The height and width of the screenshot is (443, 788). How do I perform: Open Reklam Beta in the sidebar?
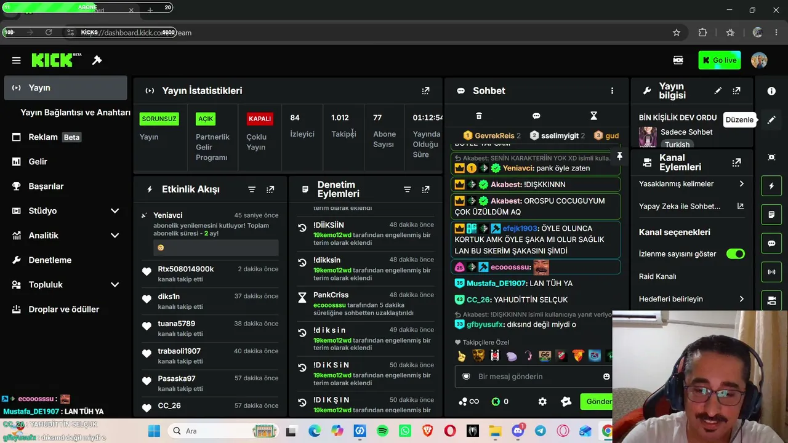pos(65,137)
